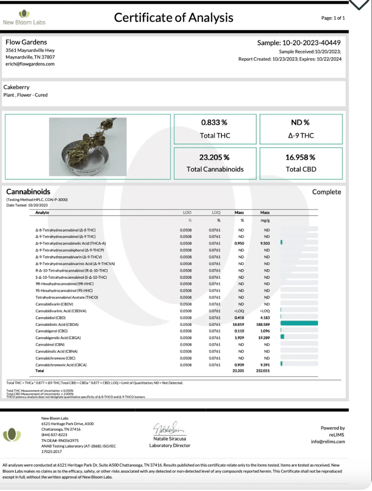Image resolution: width=372 pixels, height=491 pixels.
Task: Click the Natalie Siracusa signature
Action: coord(168,428)
